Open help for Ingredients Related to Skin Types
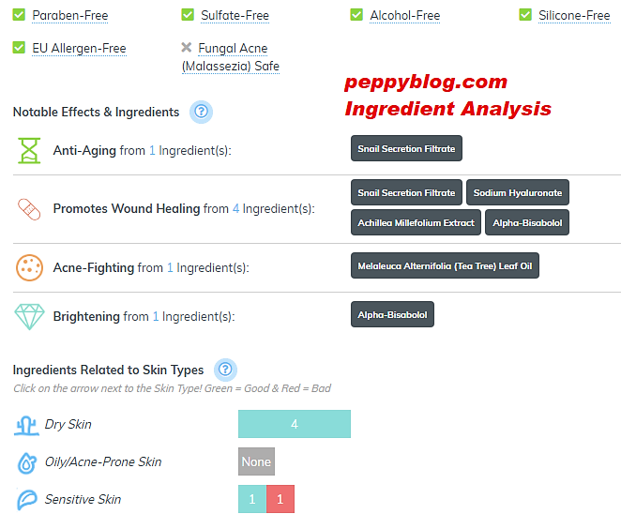Viewport: 621px width, 529px height. coord(225,369)
